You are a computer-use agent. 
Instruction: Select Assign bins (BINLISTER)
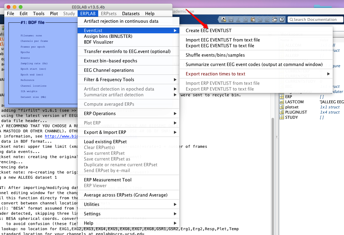pyautogui.click(x=129, y=36)
